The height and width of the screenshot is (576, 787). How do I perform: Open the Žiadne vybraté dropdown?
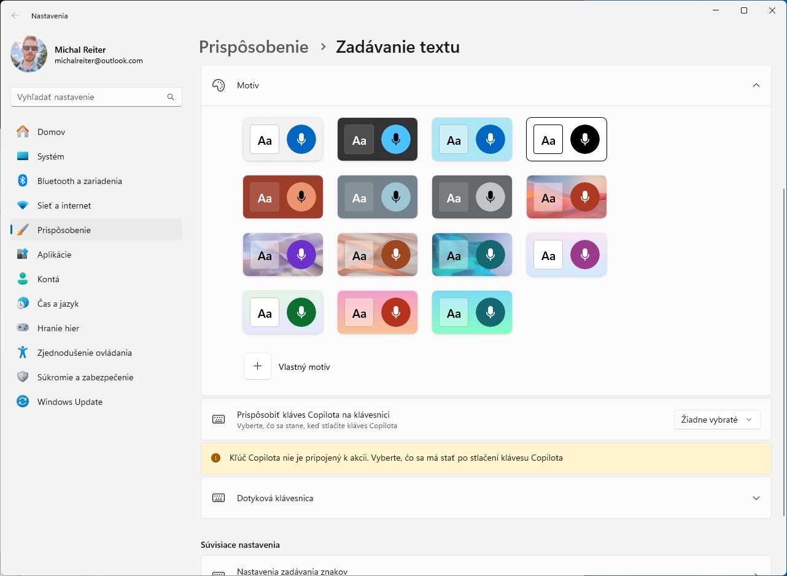tap(716, 420)
